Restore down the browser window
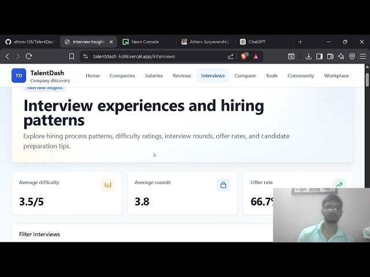 tap(345, 42)
